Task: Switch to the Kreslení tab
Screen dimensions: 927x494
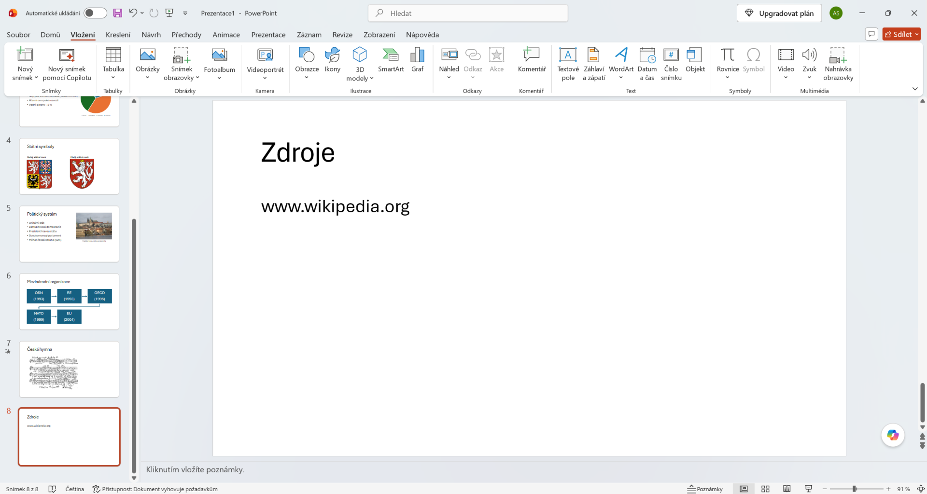Action: pos(118,35)
